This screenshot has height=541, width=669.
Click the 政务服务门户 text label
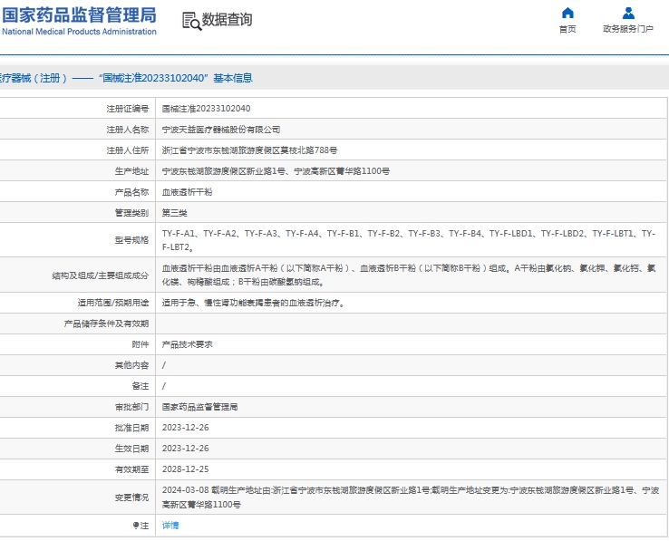pos(628,29)
